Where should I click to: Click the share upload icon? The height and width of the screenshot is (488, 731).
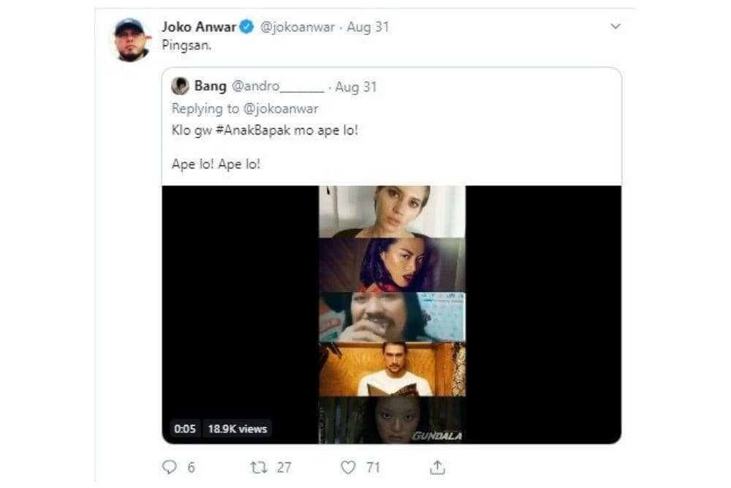tap(437, 467)
